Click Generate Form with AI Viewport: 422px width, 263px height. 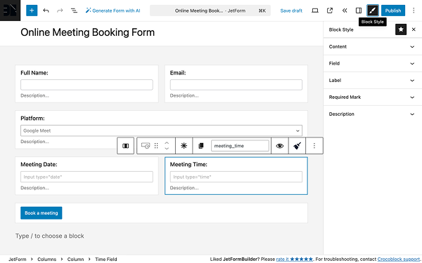(x=113, y=11)
